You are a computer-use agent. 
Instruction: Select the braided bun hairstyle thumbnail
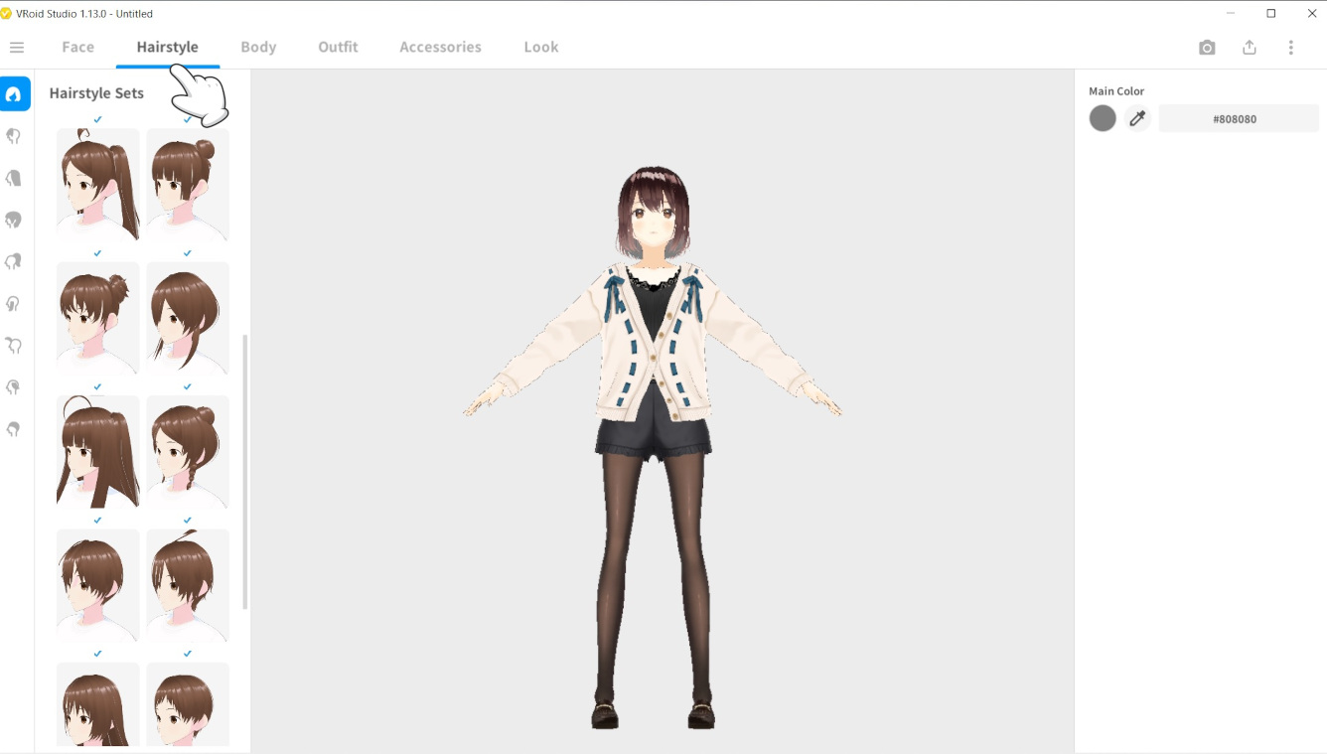pyautogui.click(x=187, y=452)
